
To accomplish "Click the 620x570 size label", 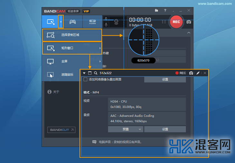I will tap(144, 61).
